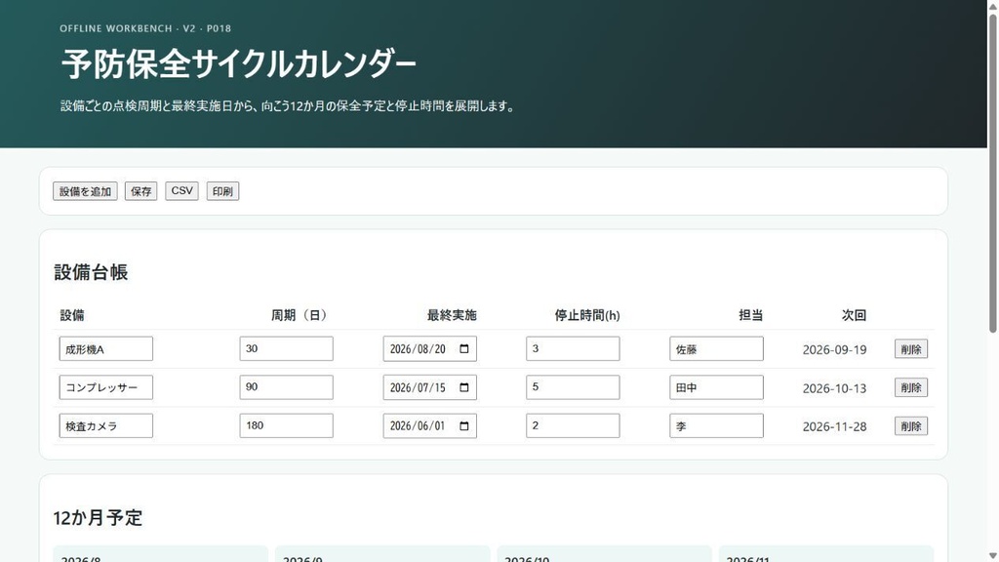The height and width of the screenshot is (562, 999).
Task: Click the 印刷 button
Action: click(x=222, y=191)
